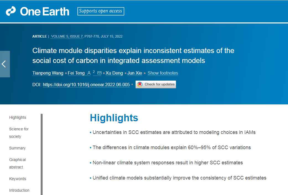The image size is (288, 195).
Task: Jump to Highlights section in sidebar
Action: (x=18, y=117)
